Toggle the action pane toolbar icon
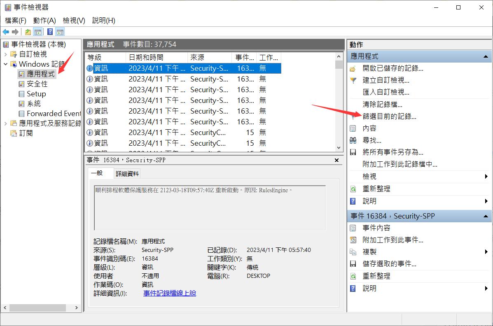Viewport: 493px width, 326px height. pyautogui.click(x=60, y=32)
